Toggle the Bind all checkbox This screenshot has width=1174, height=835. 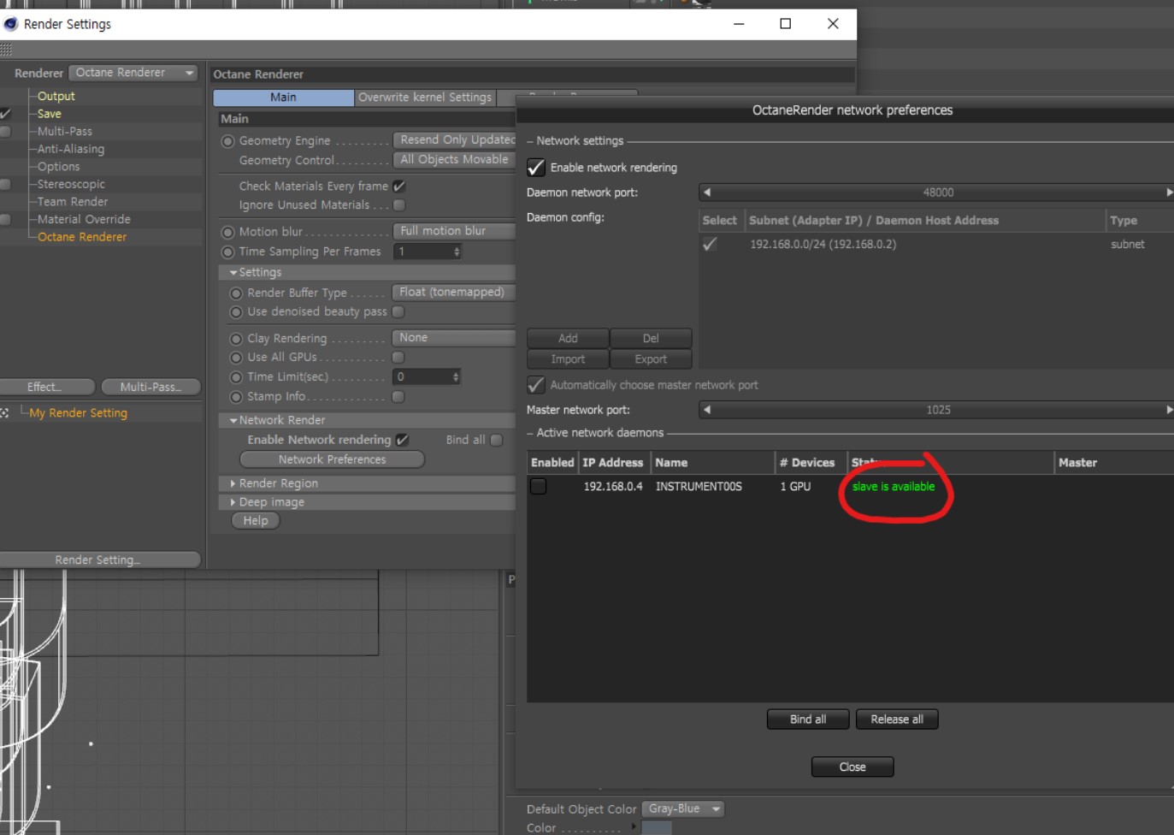497,440
